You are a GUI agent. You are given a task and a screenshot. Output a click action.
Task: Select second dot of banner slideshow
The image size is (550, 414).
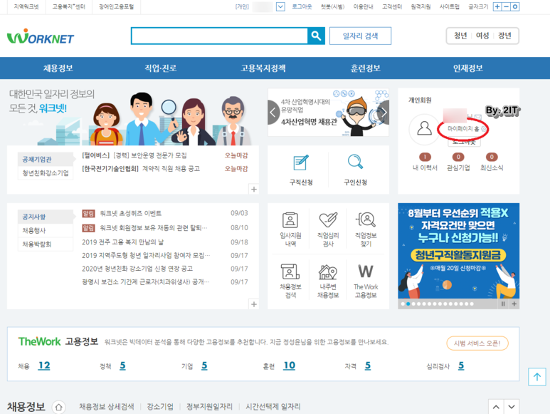(408, 304)
